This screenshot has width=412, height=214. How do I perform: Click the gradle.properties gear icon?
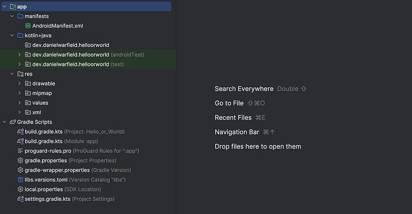pyautogui.click(x=20, y=160)
